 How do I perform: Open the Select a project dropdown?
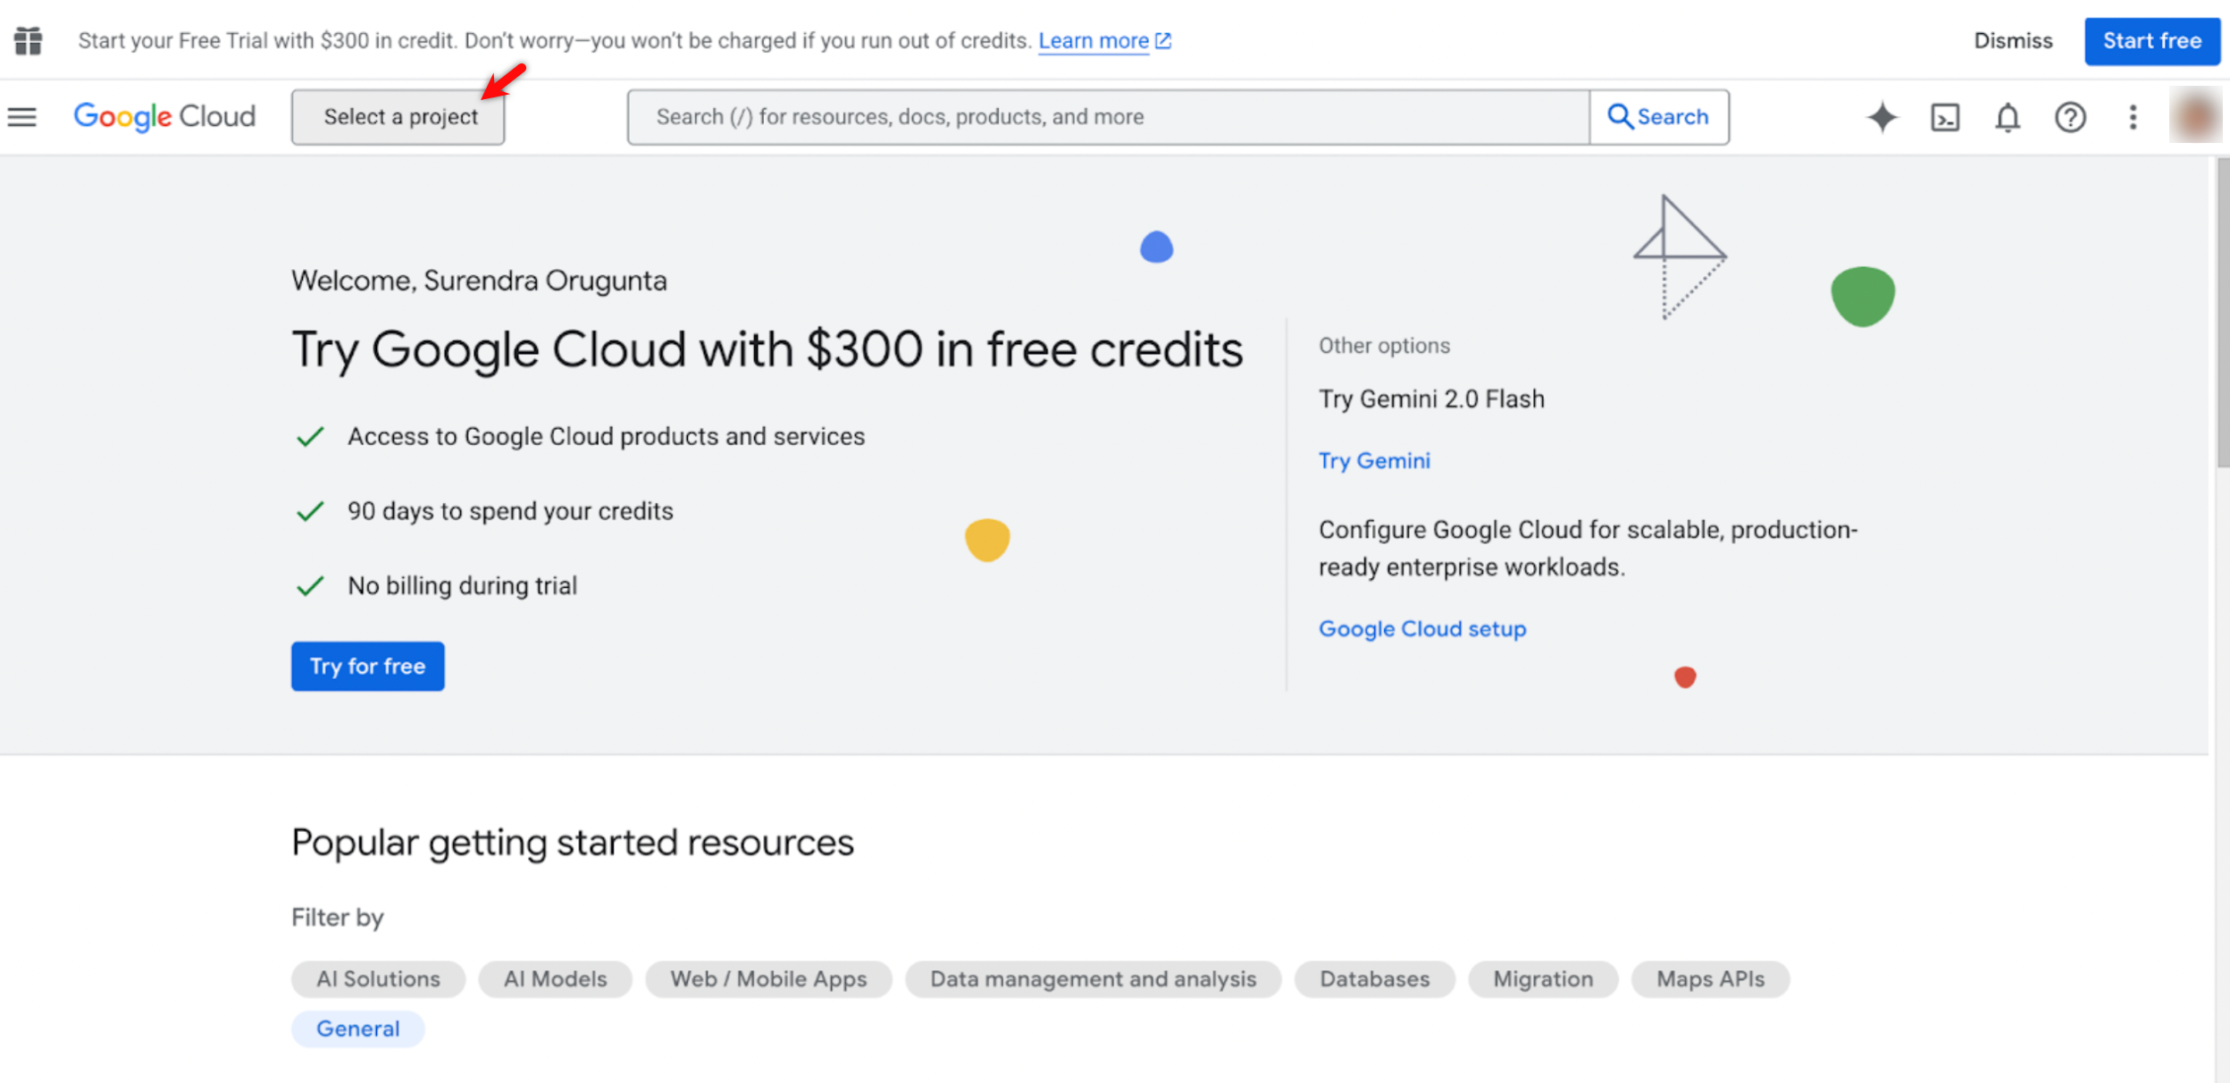pos(398,116)
